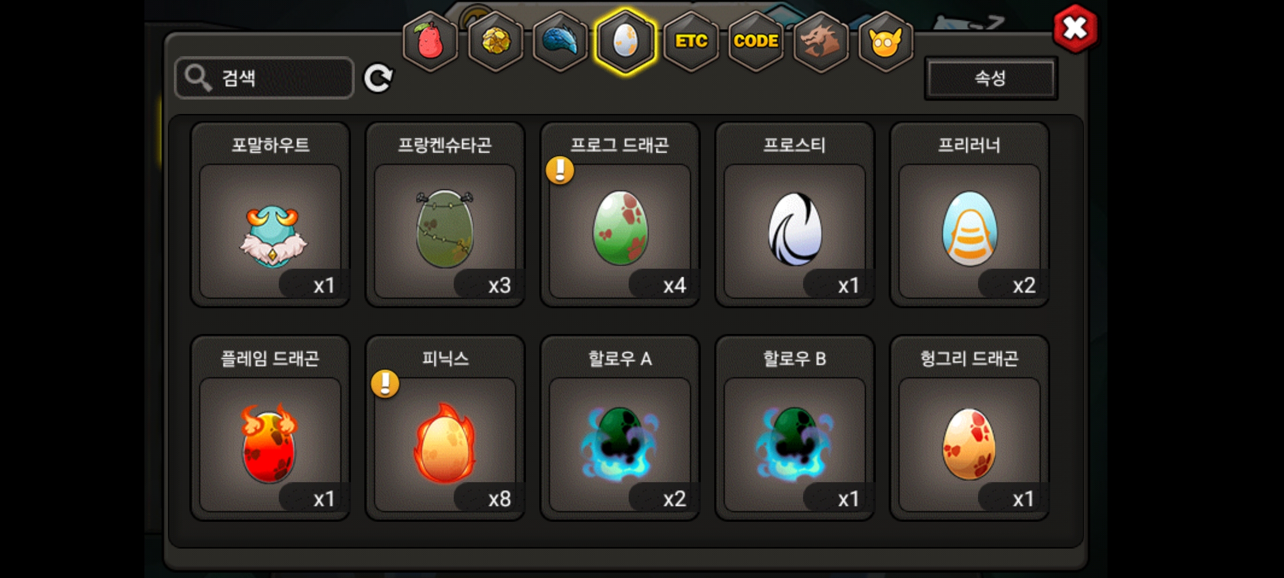The width and height of the screenshot is (1284, 578).
Task: Open the CODE tab
Action: (756, 41)
